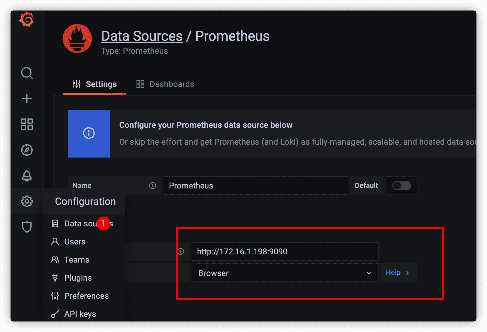487x332 pixels.
Task: Open the Explore compass icon
Action: click(27, 150)
